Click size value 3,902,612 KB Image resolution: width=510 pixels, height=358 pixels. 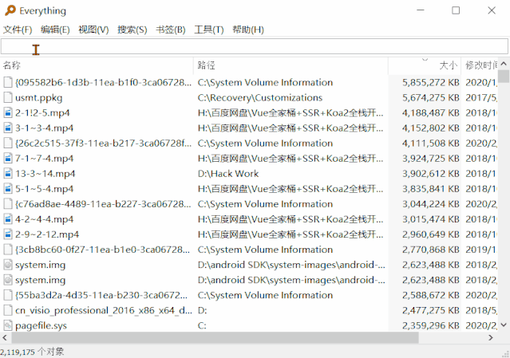(431, 174)
